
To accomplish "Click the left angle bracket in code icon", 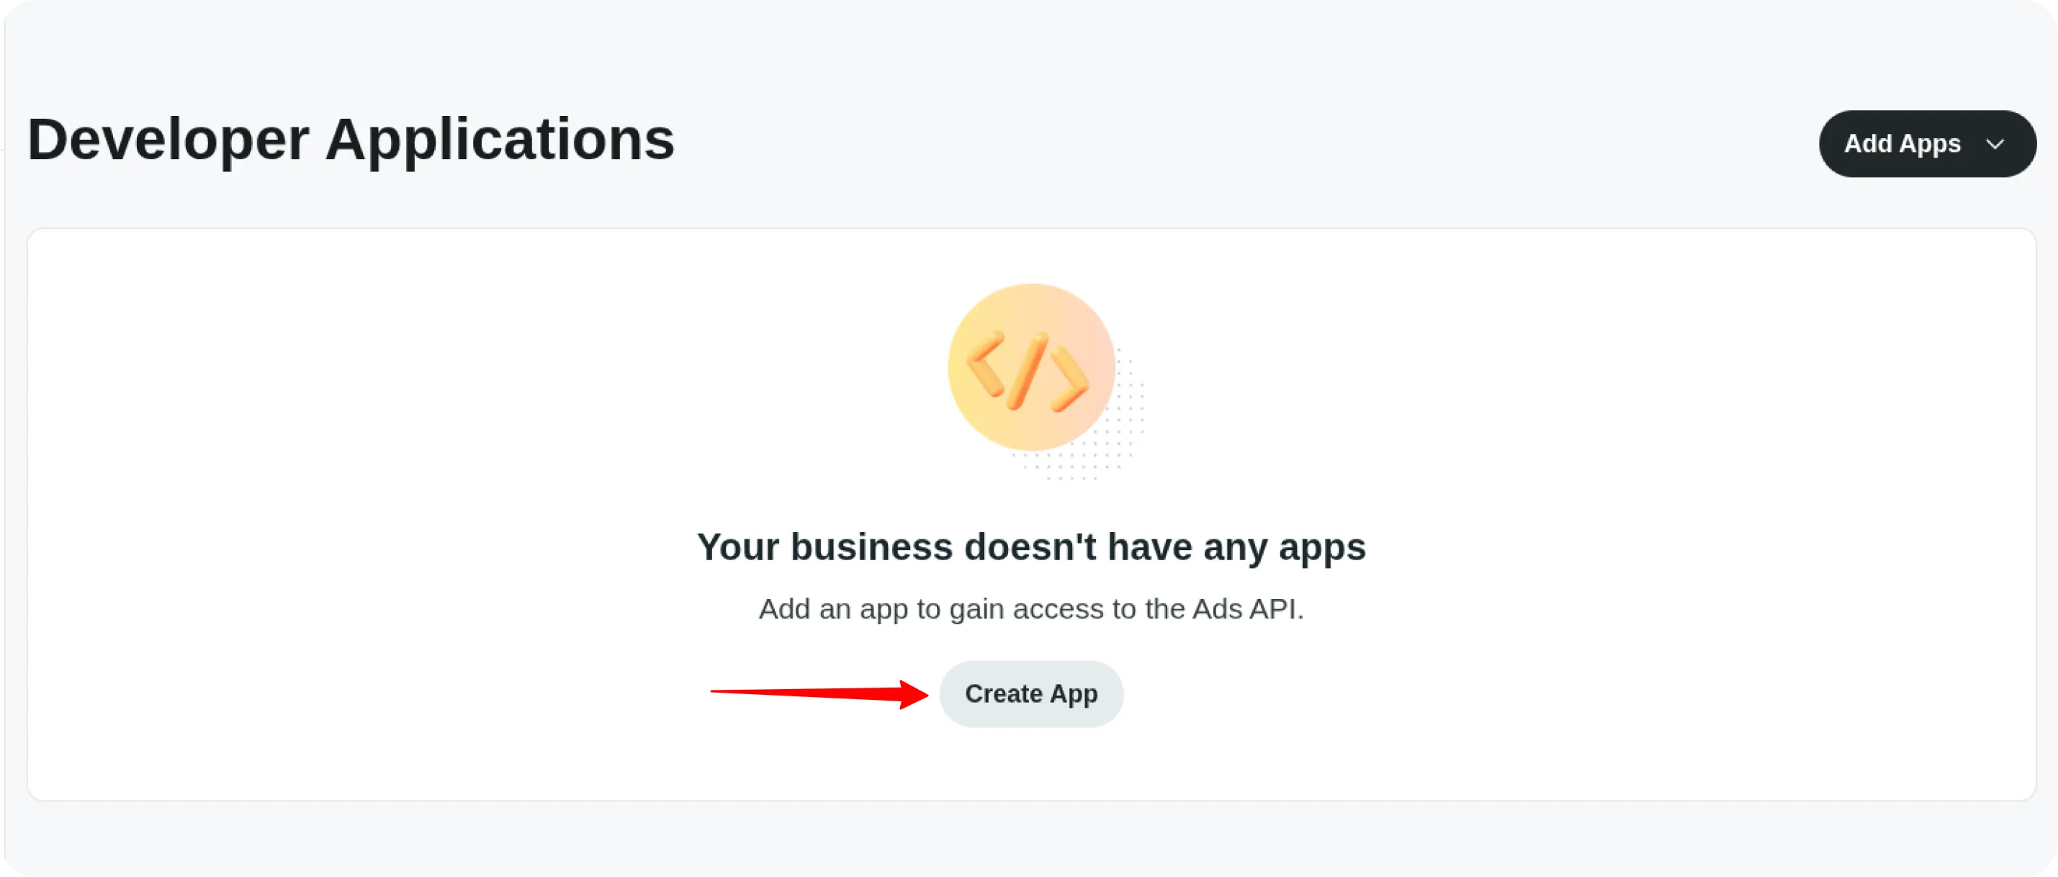I will 984,364.
